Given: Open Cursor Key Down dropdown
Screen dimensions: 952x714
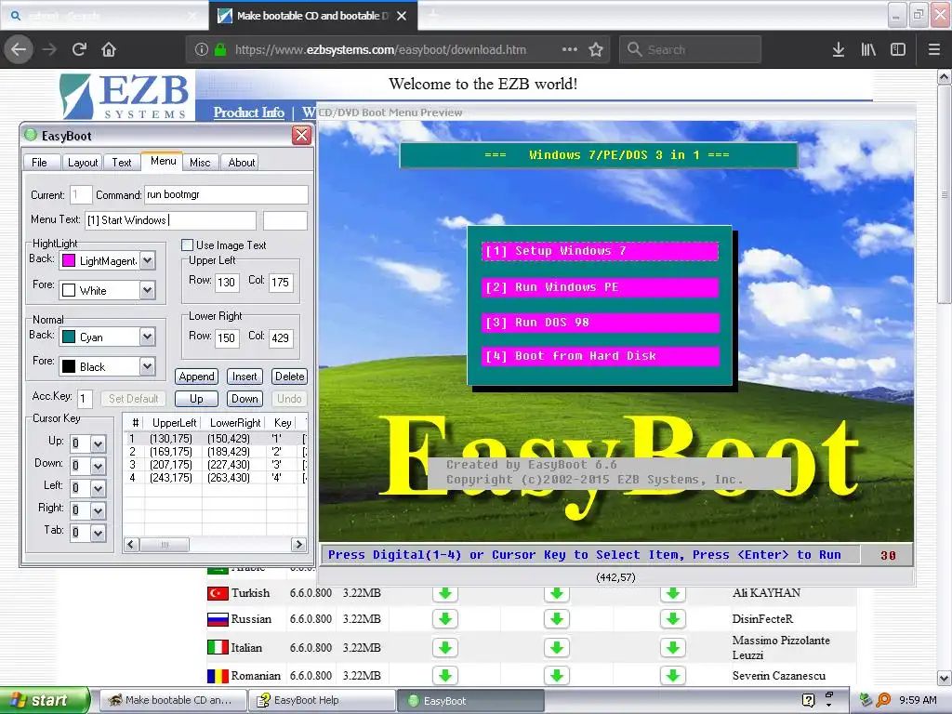Looking at the screenshot, I should click(99, 466).
